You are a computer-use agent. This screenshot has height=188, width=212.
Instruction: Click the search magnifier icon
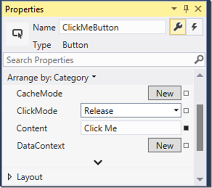pos(199,59)
